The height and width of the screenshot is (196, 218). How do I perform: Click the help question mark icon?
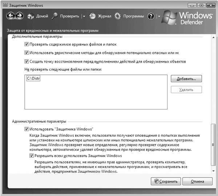coord(151,16)
